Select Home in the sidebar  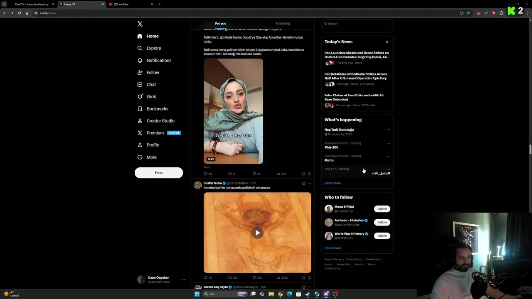[x=148, y=36]
